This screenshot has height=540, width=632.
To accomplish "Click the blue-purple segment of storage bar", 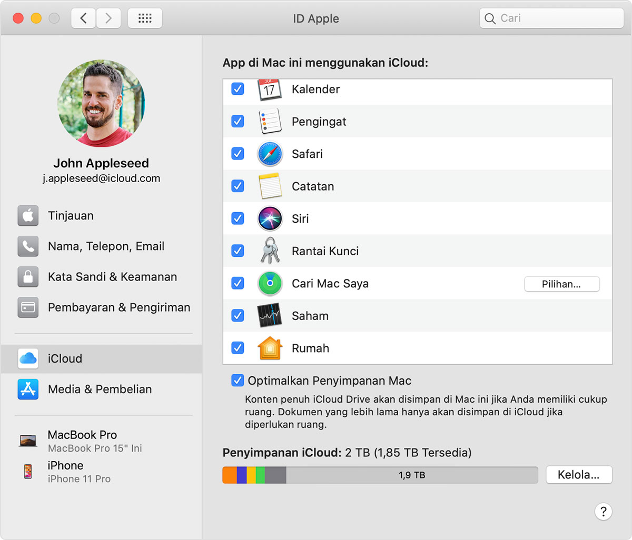I will pos(242,475).
